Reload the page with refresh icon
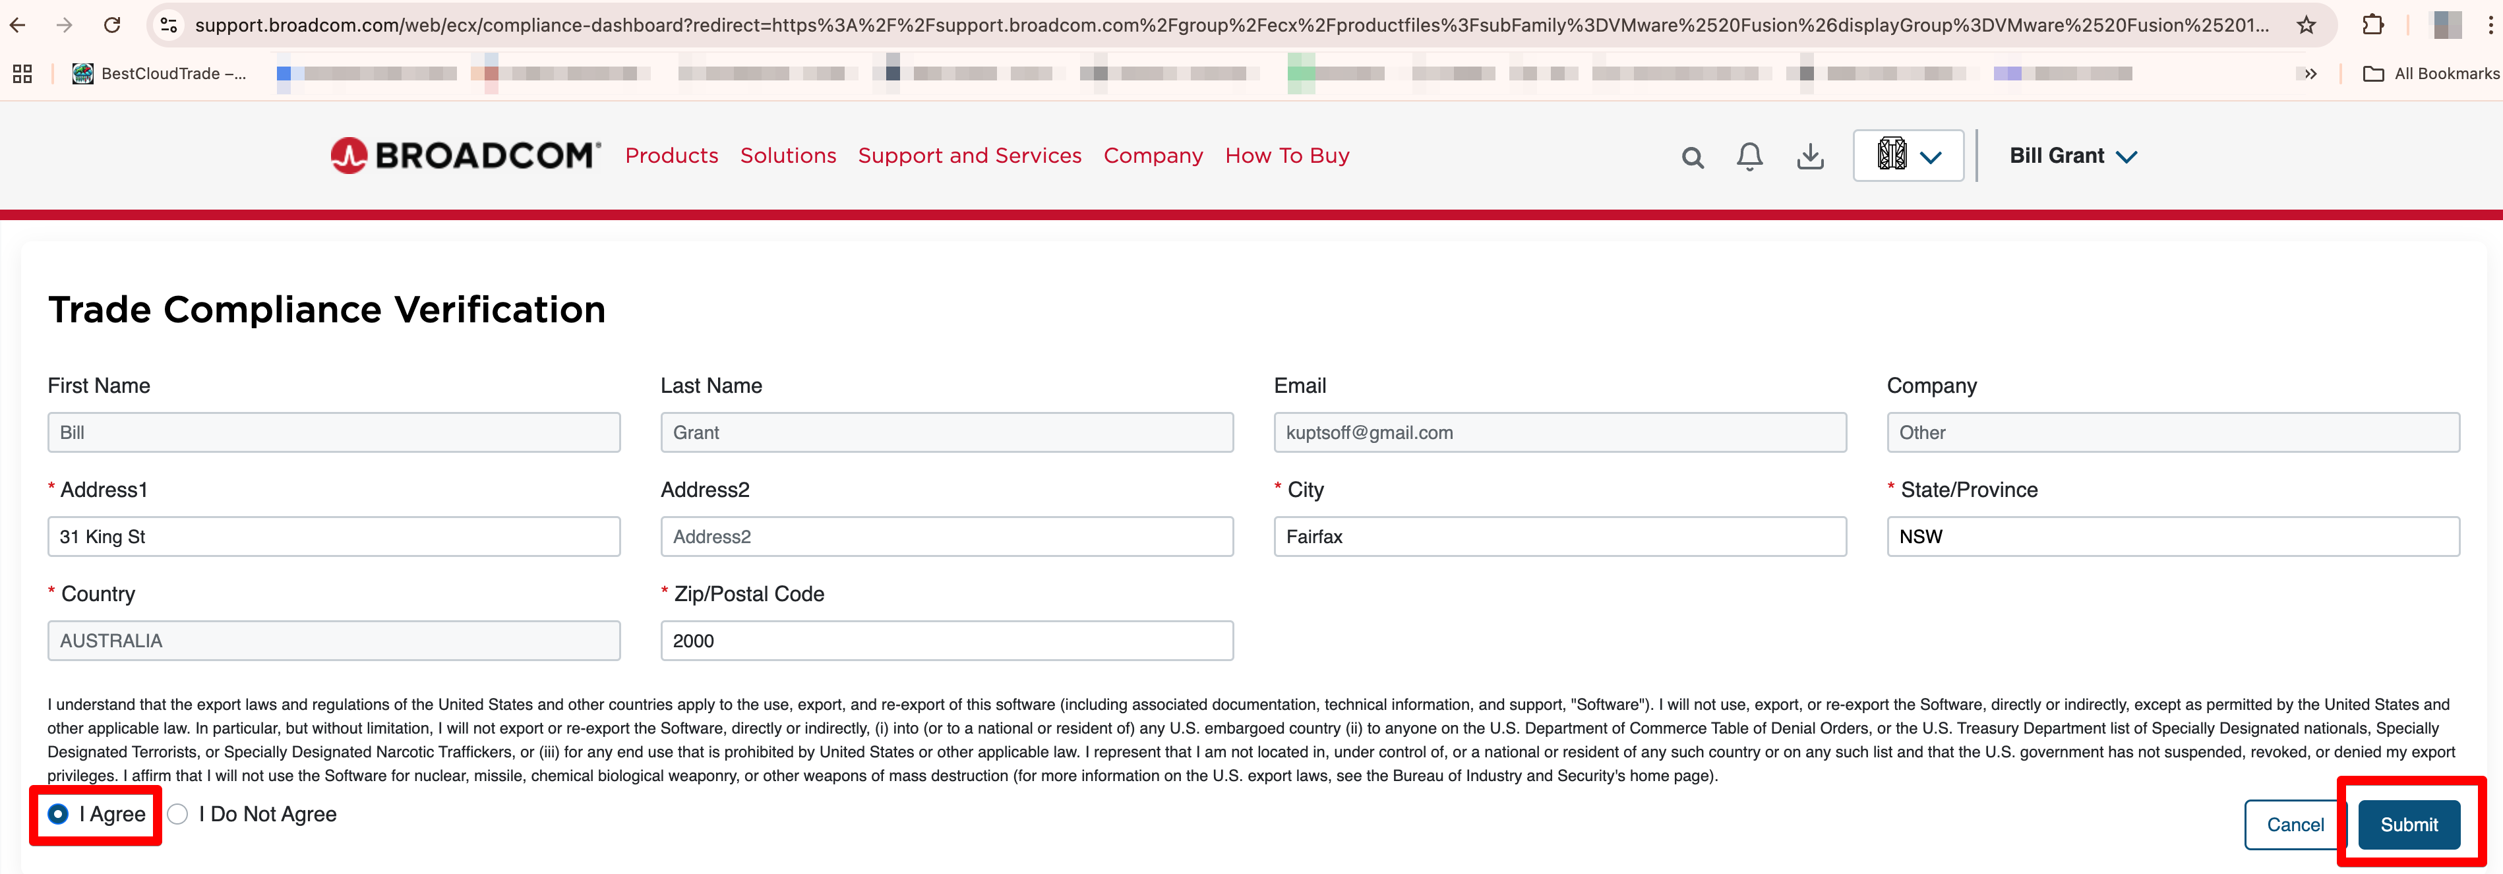The image size is (2503, 874). (x=111, y=25)
